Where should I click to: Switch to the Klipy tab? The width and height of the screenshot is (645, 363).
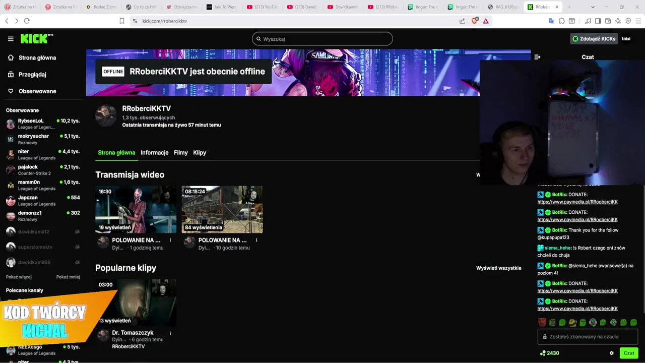pos(200,153)
